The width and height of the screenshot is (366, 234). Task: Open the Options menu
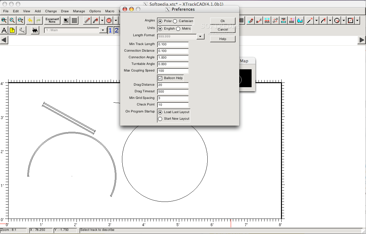(x=95, y=11)
